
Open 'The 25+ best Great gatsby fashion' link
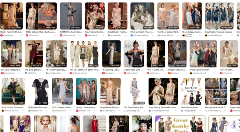point(84,70)
